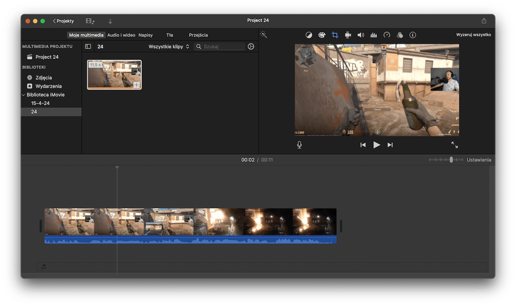Switch to the Audio i wideo tab
516x306 pixels.
[x=121, y=35]
